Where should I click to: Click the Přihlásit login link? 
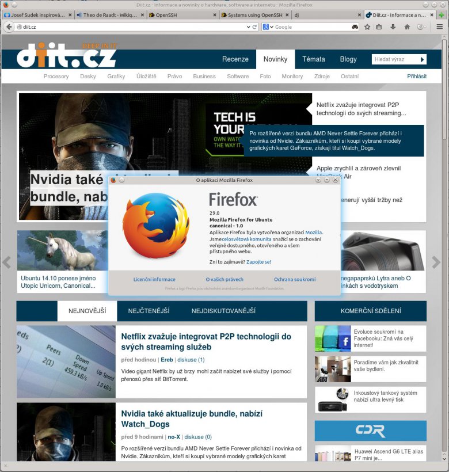pyautogui.click(x=417, y=76)
